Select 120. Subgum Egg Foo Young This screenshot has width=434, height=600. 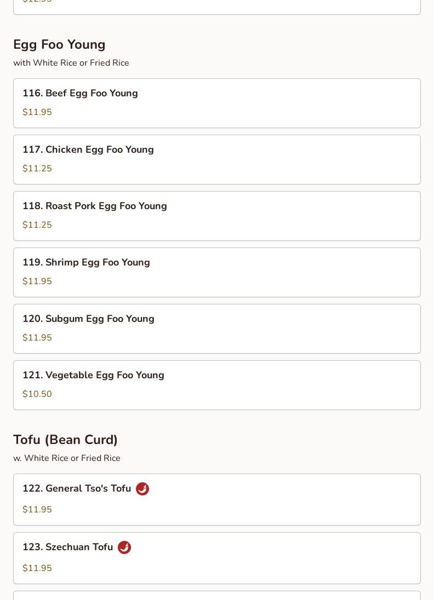(217, 328)
